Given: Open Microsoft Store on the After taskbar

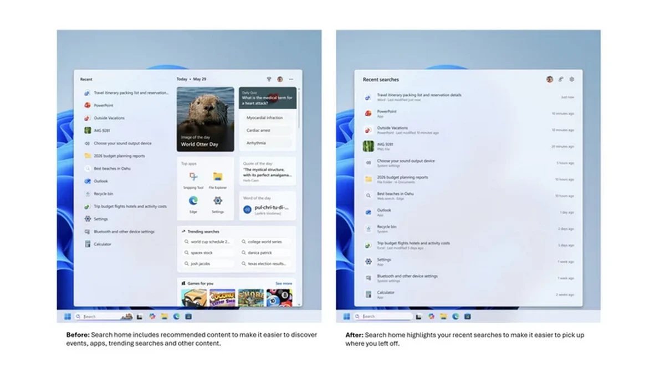Looking at the screenshot, I should 468,317.
